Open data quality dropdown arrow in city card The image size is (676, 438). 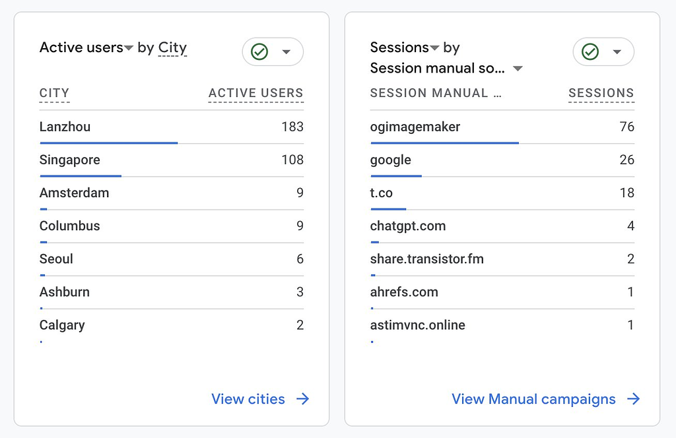(x=287, y=52)
